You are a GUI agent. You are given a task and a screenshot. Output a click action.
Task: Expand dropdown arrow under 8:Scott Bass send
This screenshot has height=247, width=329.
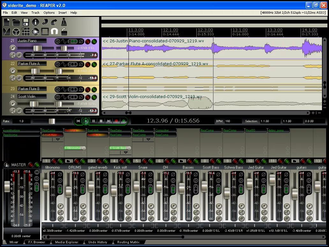click(x=126, y=153)
